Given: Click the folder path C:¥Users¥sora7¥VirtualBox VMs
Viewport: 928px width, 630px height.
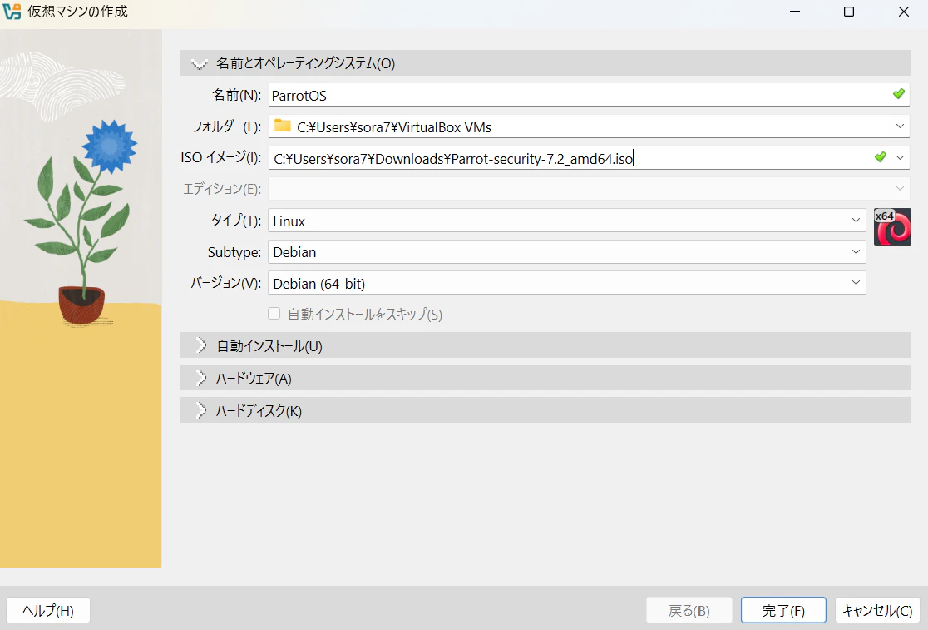Looking at the screenshot, I should 394,127.
